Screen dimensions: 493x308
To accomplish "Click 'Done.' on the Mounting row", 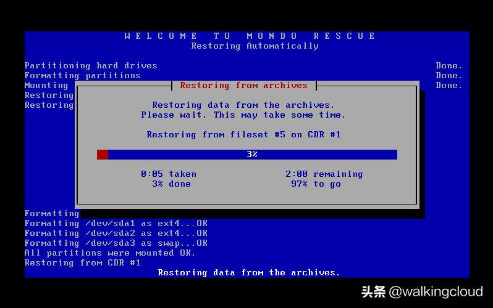I will [x=449, y=85].
